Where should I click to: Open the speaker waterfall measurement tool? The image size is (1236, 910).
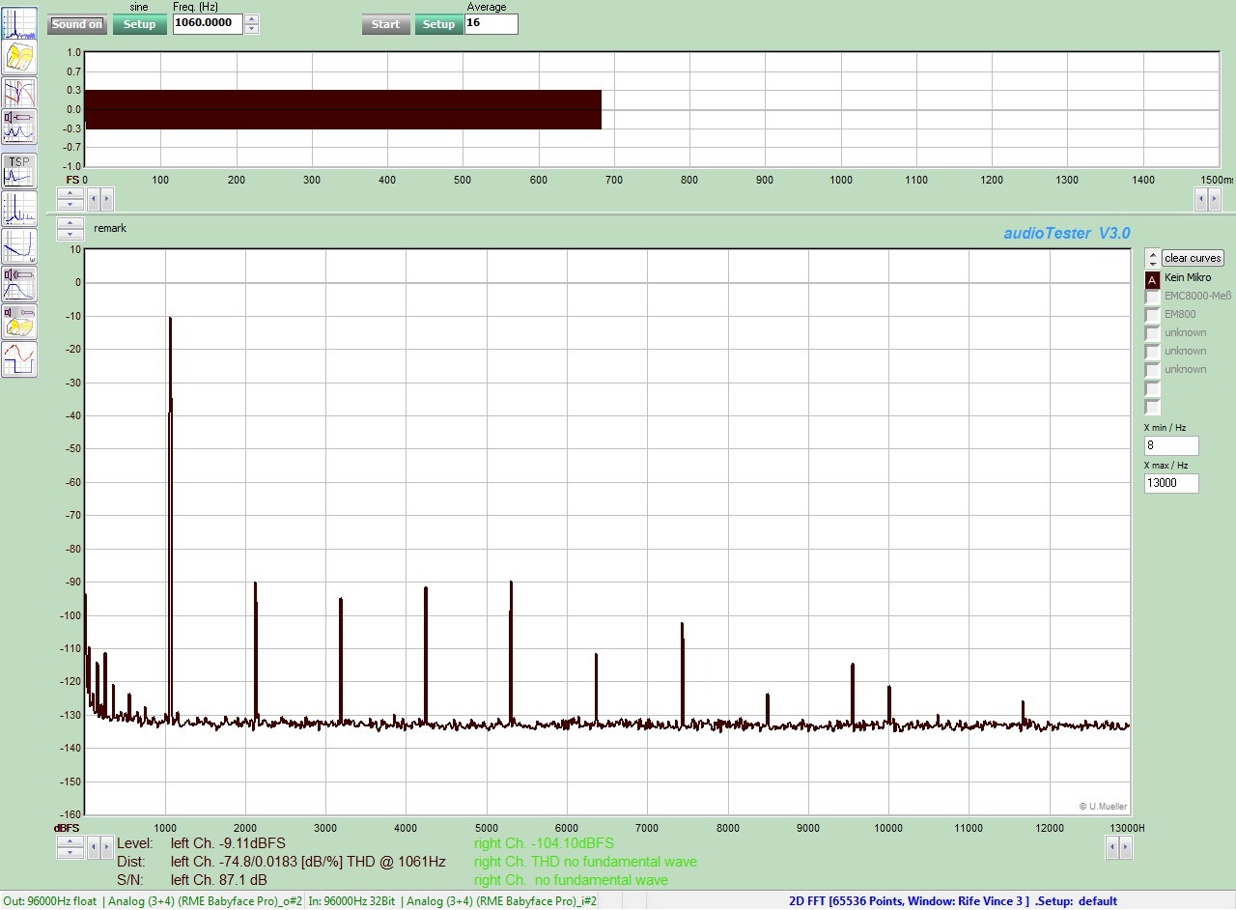[x=19, y=321]
